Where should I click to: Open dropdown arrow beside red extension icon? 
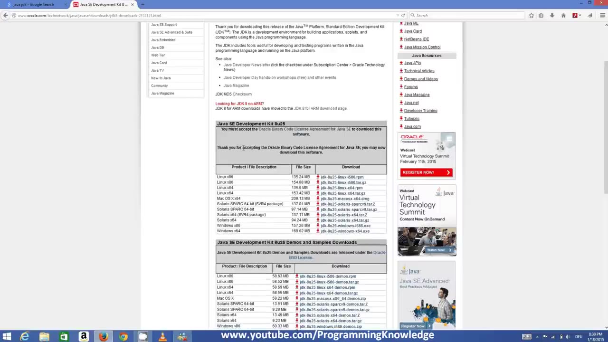(580, 15)
